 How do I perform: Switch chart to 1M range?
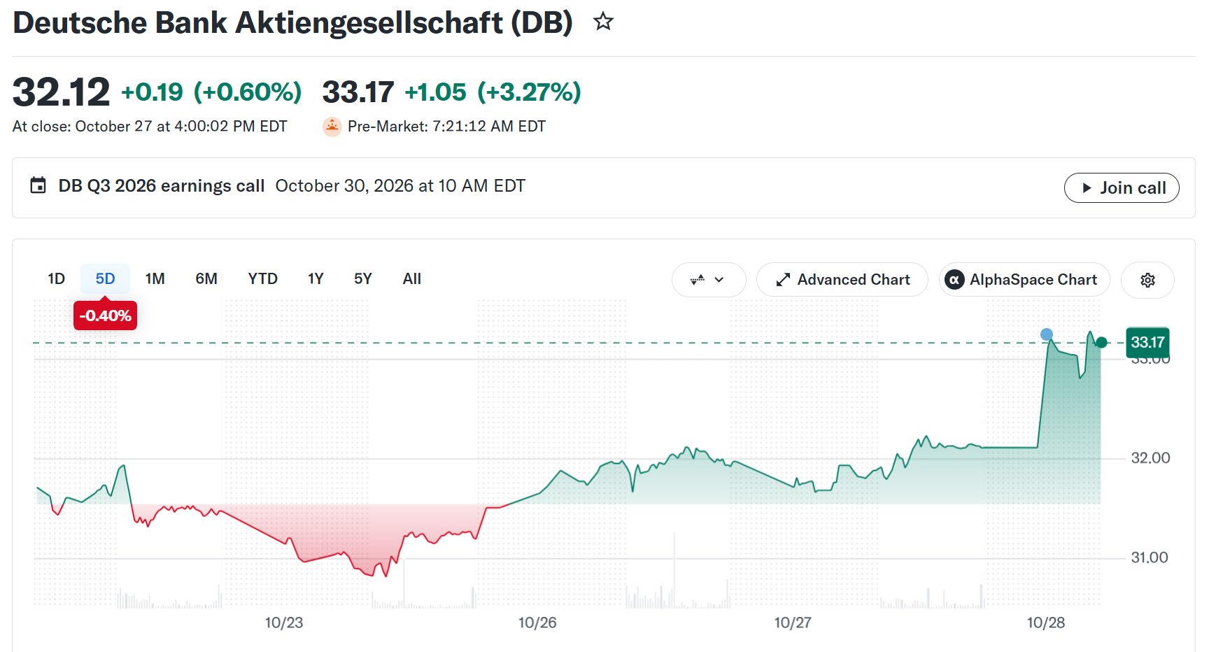coord(155,279)
